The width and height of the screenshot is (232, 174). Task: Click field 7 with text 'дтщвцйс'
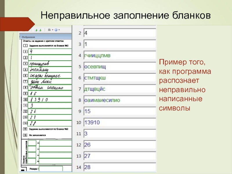(120, 89)
